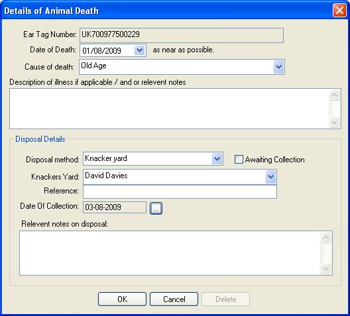Click the illness notes scroll up arrow

pos(334,95)
